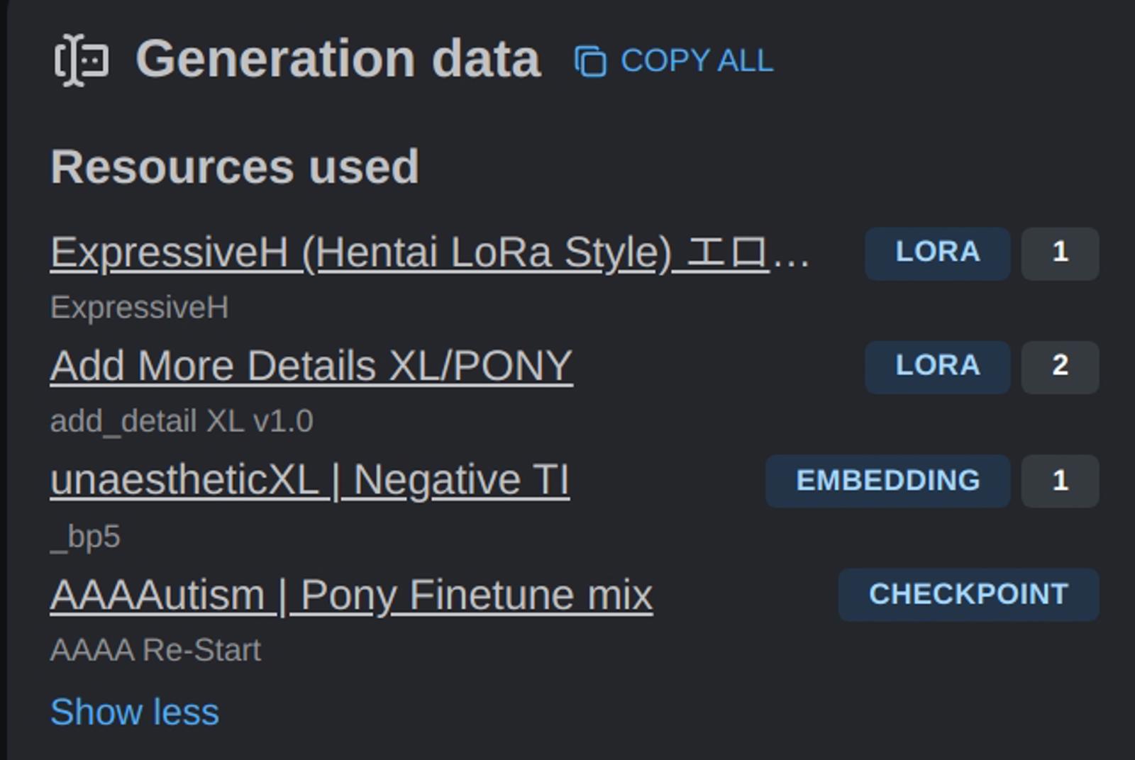The height and width of the screenshot is (760, 1135).
Task: Click the EMBEDDING badge for unaestheticXL
Action: [887, 481]
